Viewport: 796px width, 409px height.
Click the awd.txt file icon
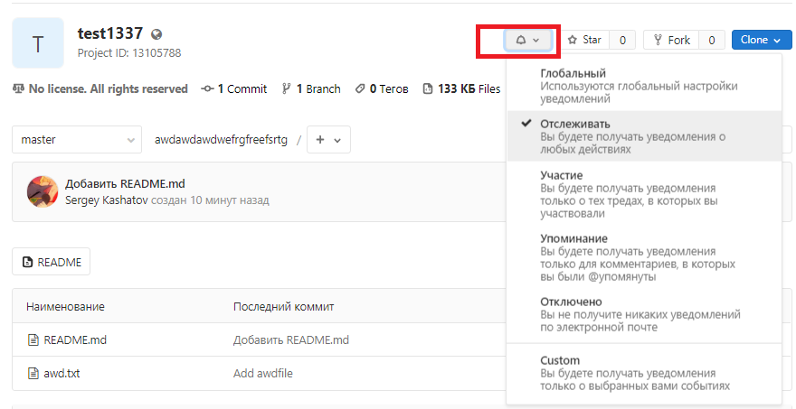coord(33,373)
